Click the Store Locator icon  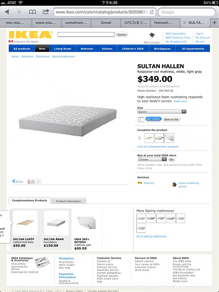click(152, 35)
